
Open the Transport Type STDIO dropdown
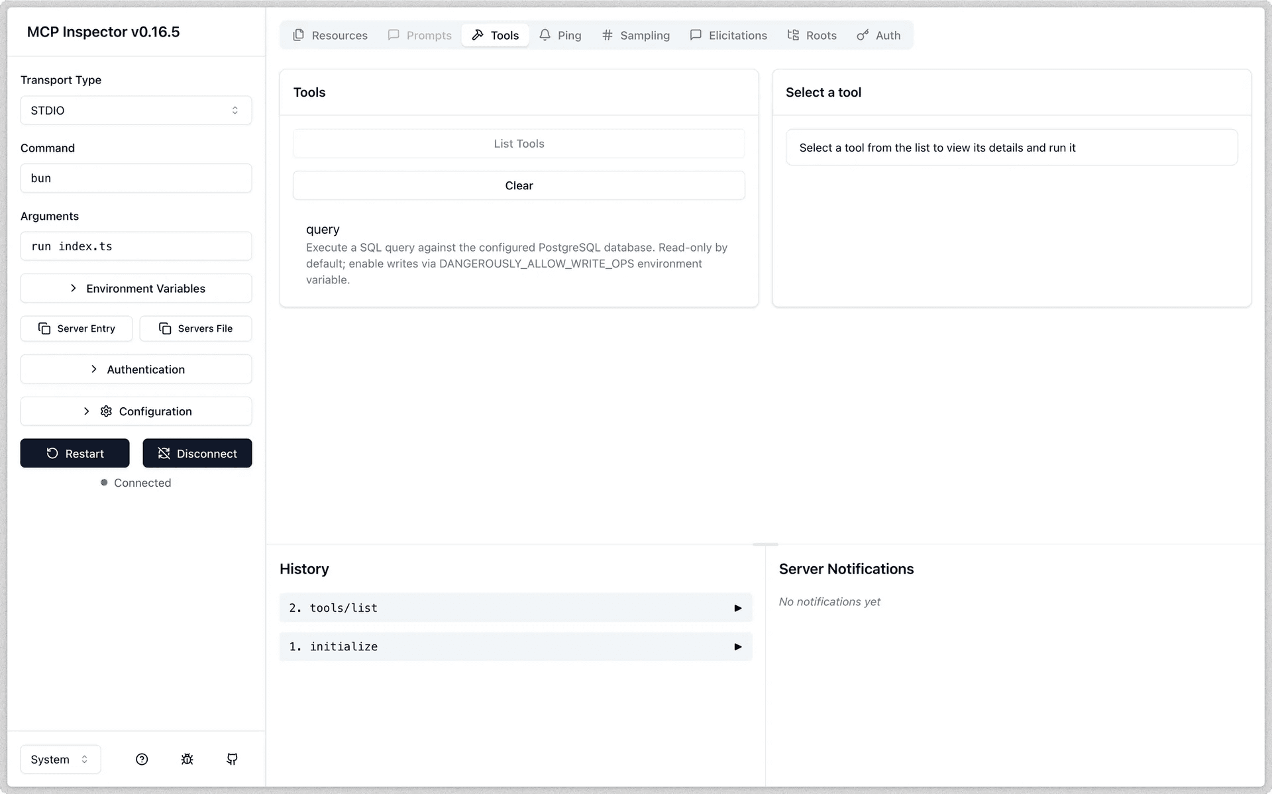coord(136,111)
